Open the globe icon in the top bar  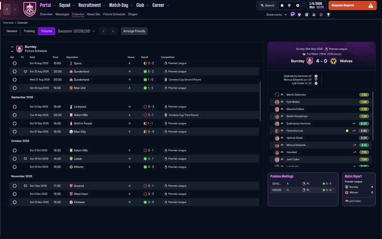click(289, 5)
